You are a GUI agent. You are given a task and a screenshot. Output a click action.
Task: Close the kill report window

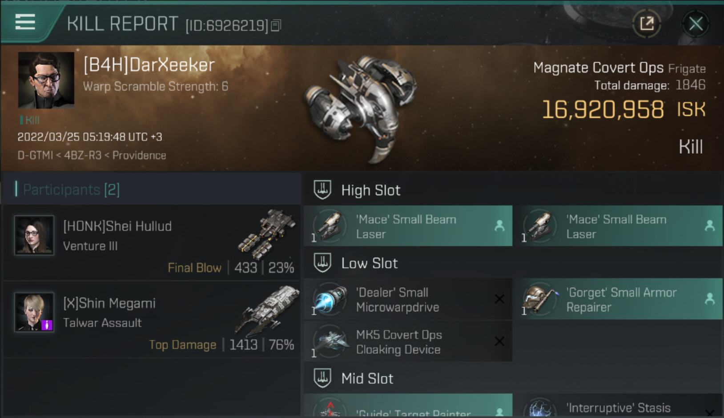tap(696, 24)
